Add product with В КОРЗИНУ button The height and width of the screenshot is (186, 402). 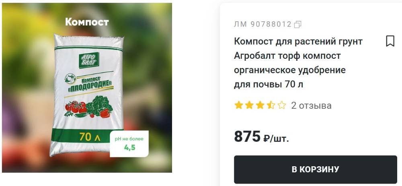coord(315,169)
